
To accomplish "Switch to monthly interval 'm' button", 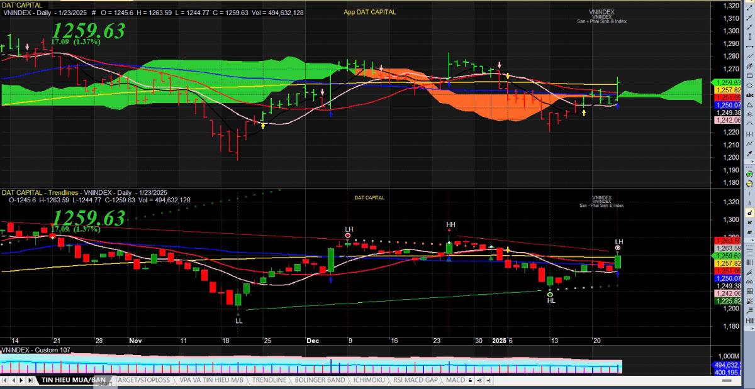I will coord(749,232).
